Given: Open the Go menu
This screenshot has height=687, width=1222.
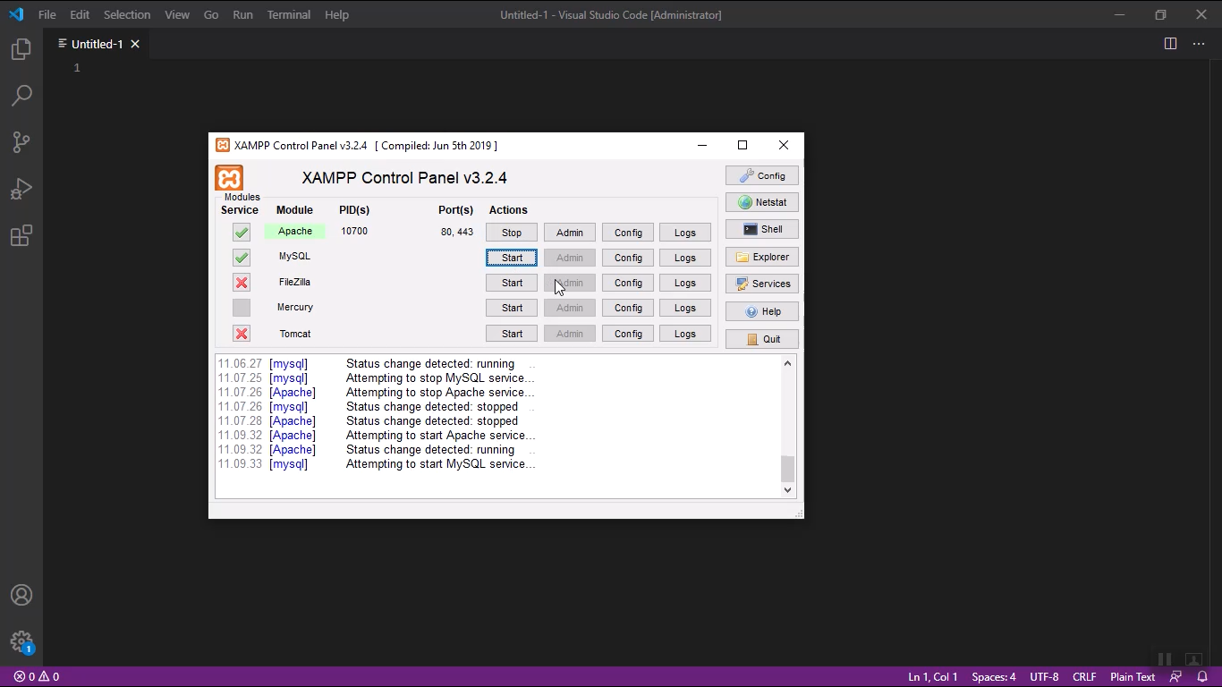Looking at the screenshot, I should (211, 14).
